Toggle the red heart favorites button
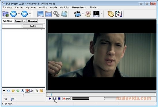The image size is (158, 107). click(x=27, y=91)
